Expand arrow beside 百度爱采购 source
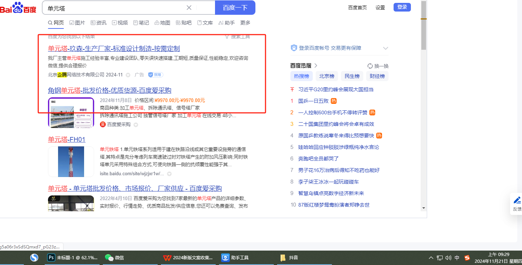 click(136, 125)
